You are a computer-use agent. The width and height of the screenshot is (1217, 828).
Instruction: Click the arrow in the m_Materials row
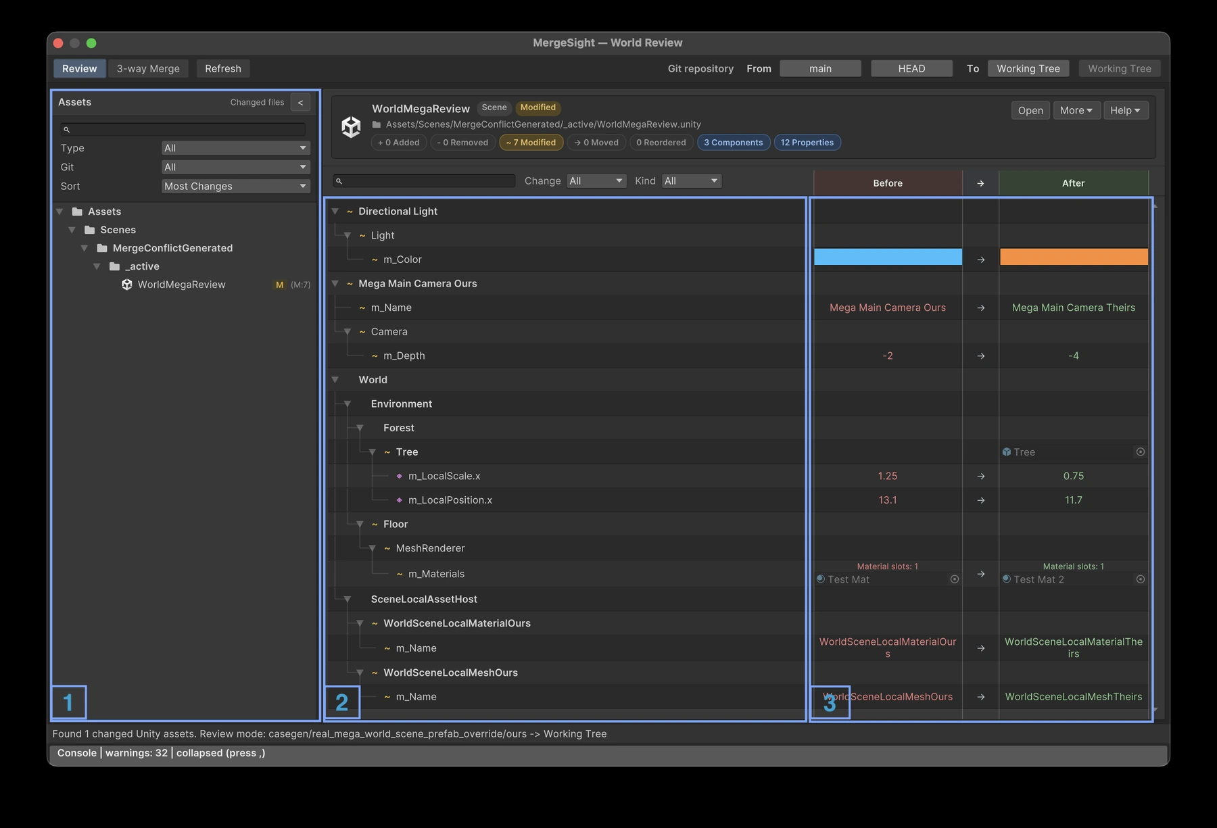tap(981, 574)
